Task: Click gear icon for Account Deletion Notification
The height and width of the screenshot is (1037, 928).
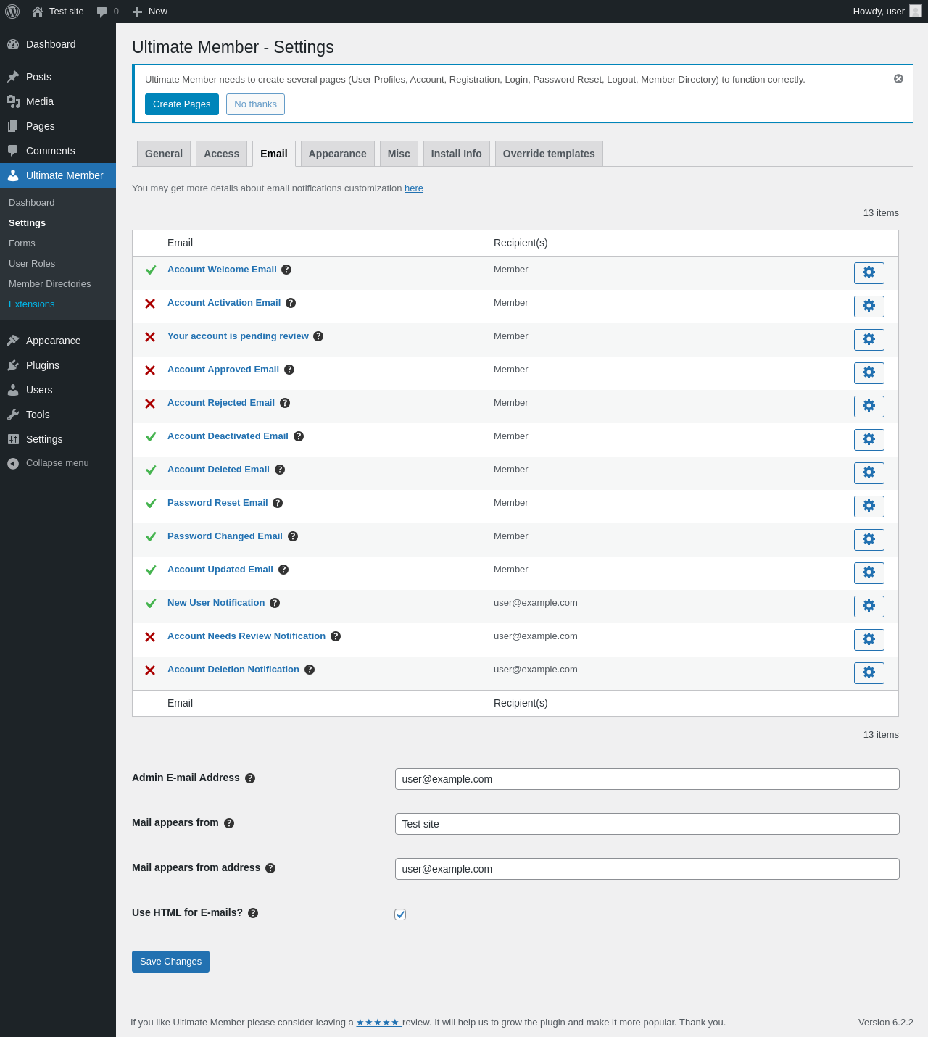Action: pos(869,673)
